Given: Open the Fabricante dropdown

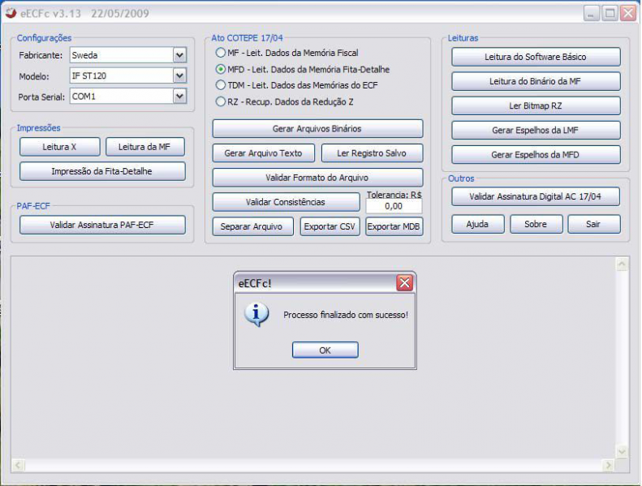Looking at the screenshot, I should 179,55.
